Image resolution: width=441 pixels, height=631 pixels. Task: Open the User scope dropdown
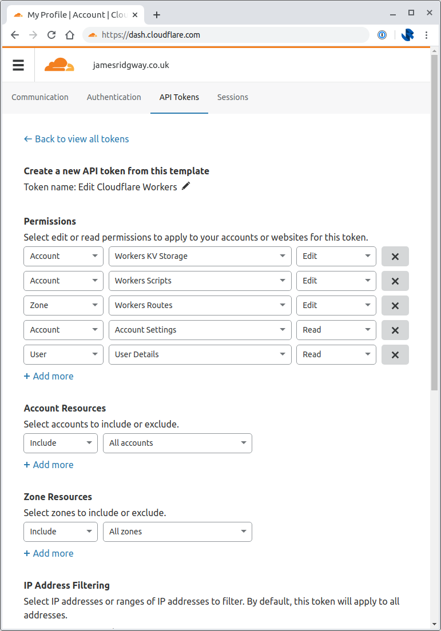(x=63, y=354)
